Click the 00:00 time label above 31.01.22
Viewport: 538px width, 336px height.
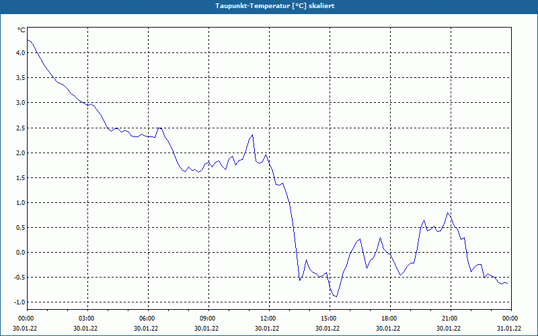click(509, 319)
